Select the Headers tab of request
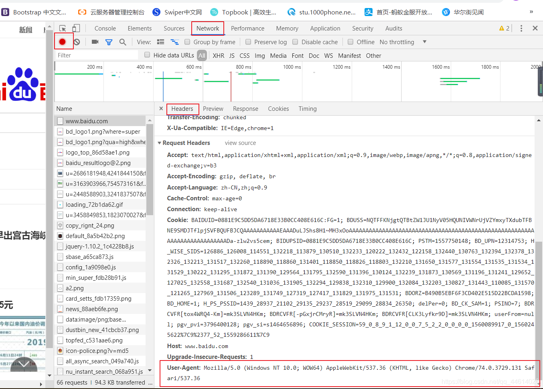The image size is (543, 389). pyautogui.click(x=182, y=108)
